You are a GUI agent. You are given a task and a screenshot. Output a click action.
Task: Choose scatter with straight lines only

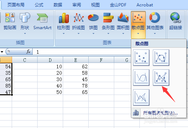(x=141, y=97)
